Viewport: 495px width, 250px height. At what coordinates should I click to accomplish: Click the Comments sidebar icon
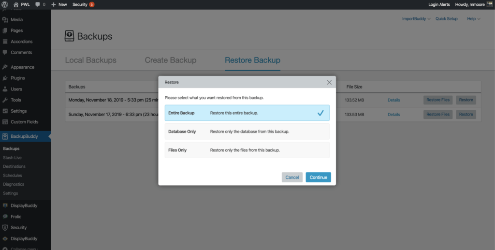click(5, 52)
